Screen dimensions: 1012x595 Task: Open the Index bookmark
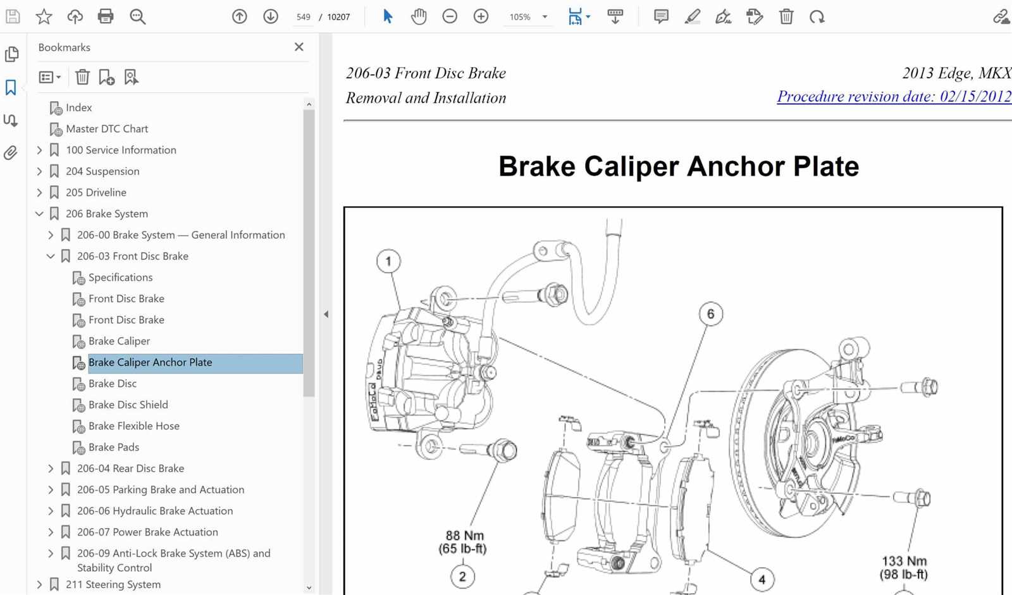[x=78, y=107]
